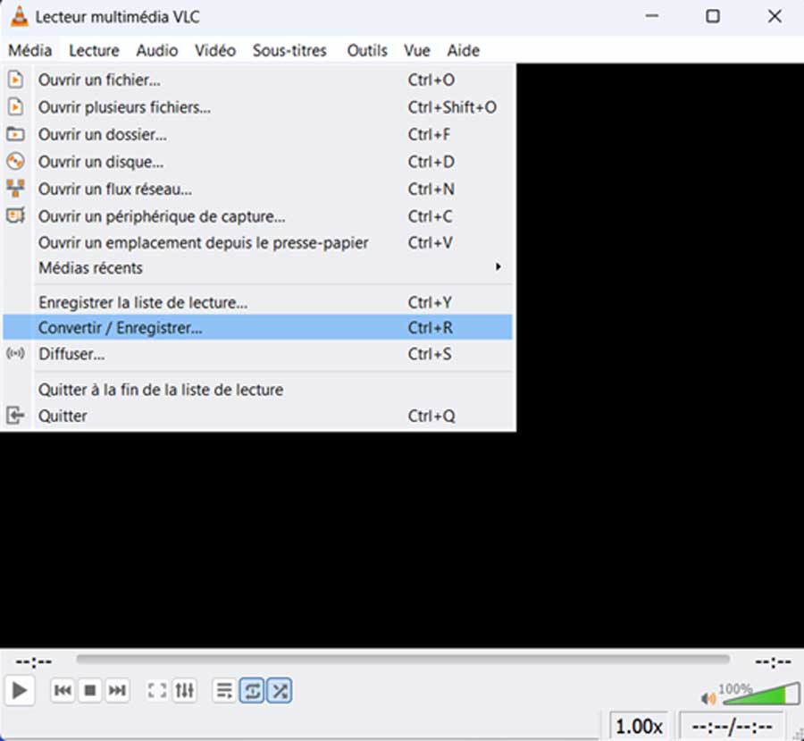Mute audio using speaker icon
Screen dimensions: 804x741
708,698
